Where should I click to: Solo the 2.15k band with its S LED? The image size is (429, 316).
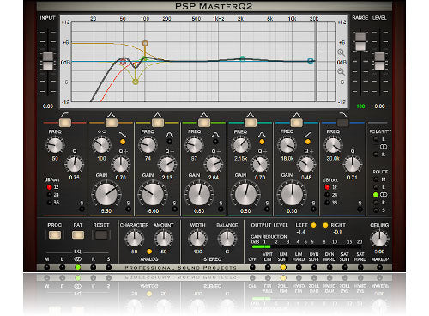(267, 210)
